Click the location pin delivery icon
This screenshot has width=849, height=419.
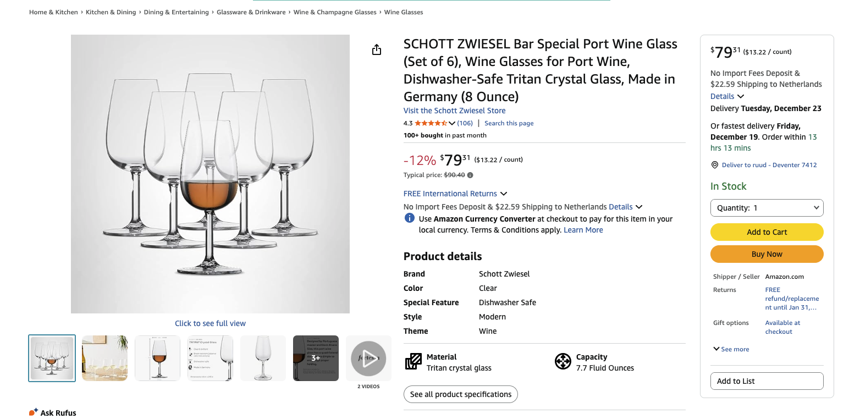715,165
